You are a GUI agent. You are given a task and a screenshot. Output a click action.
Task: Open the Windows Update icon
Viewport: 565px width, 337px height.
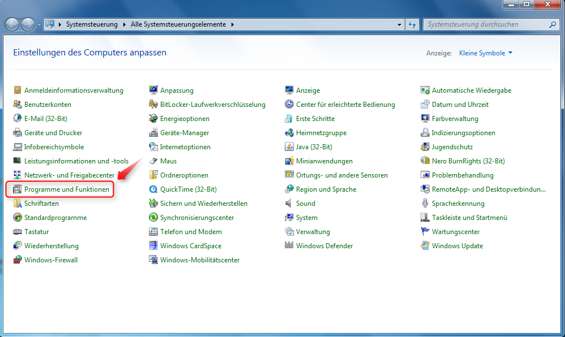tap(425, 245)
